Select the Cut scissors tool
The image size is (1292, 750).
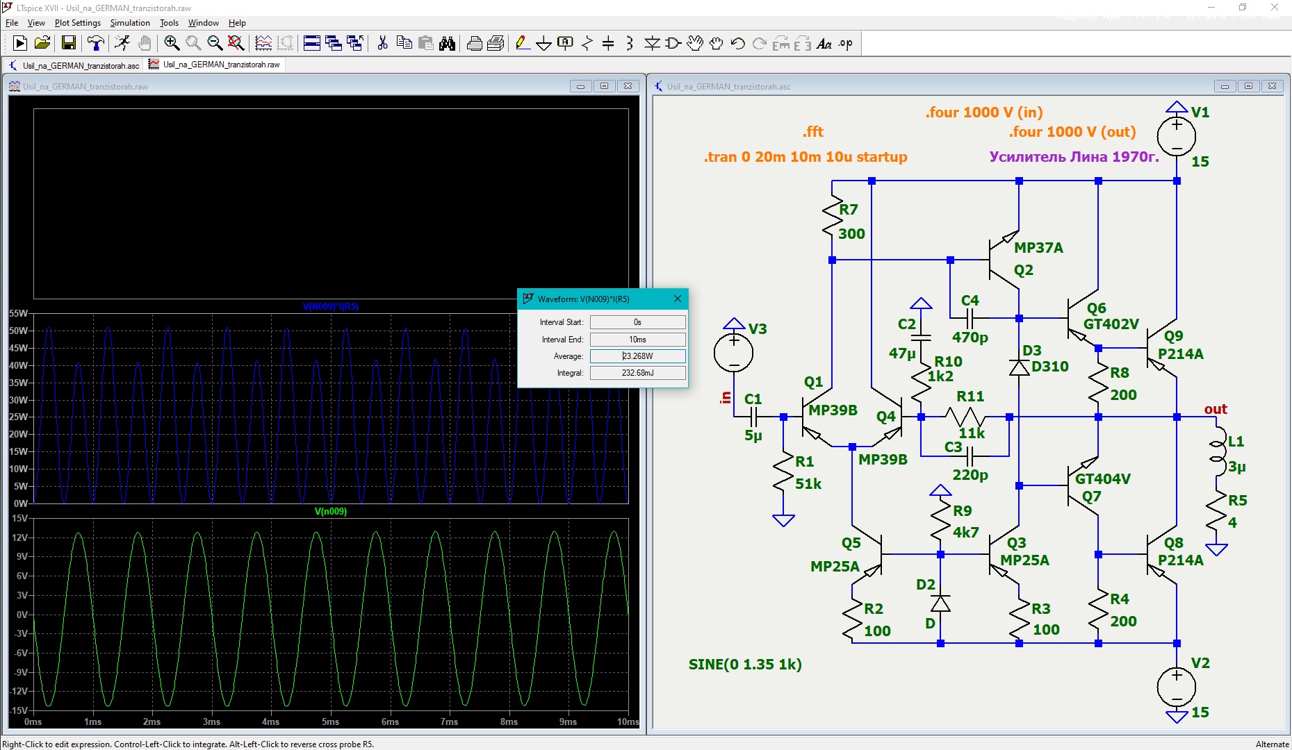(382, 44)
